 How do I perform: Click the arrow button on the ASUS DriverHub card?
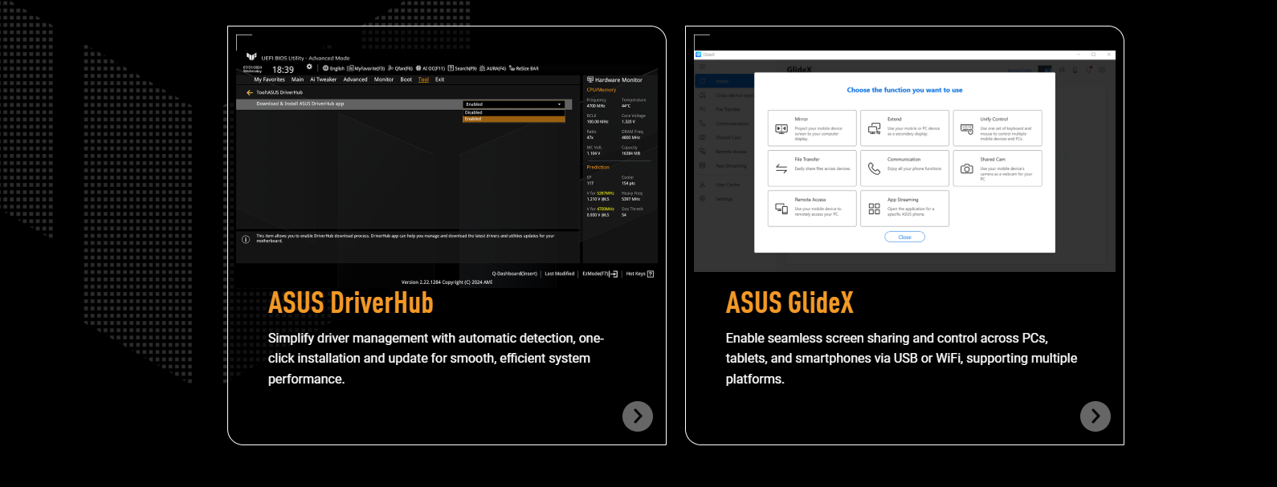[637, 416]
